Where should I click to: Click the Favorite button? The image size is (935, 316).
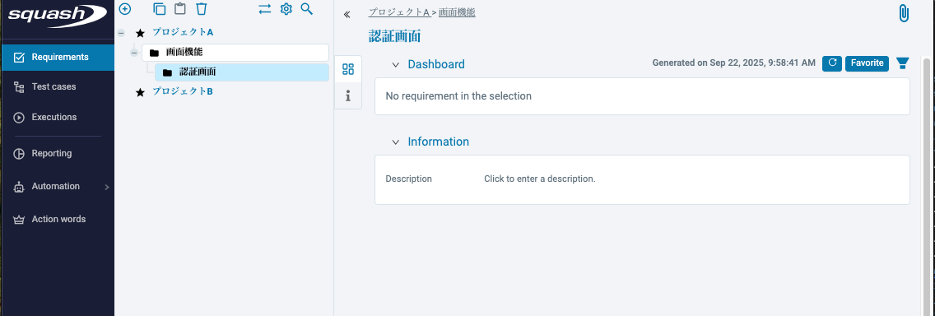pos(867,63)
